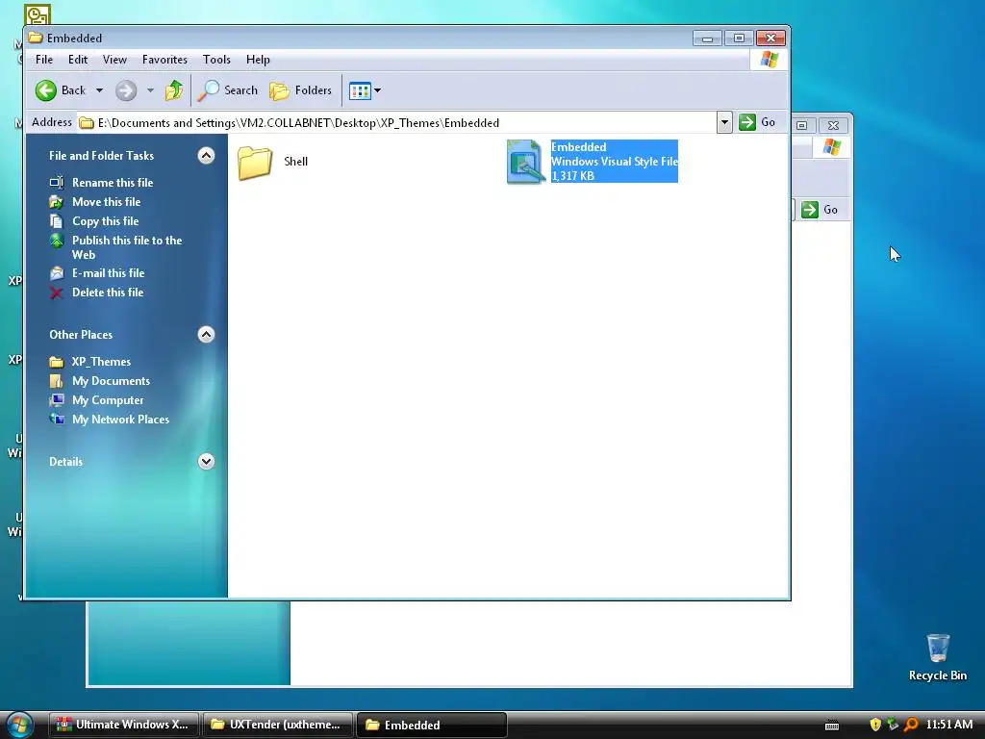985x739 pixels.
Task: Click the magnifier tray icon
Action: click(910, 725)
